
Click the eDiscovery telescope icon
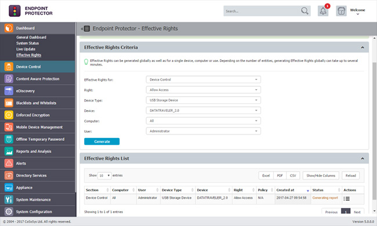(x=9, y=91)
